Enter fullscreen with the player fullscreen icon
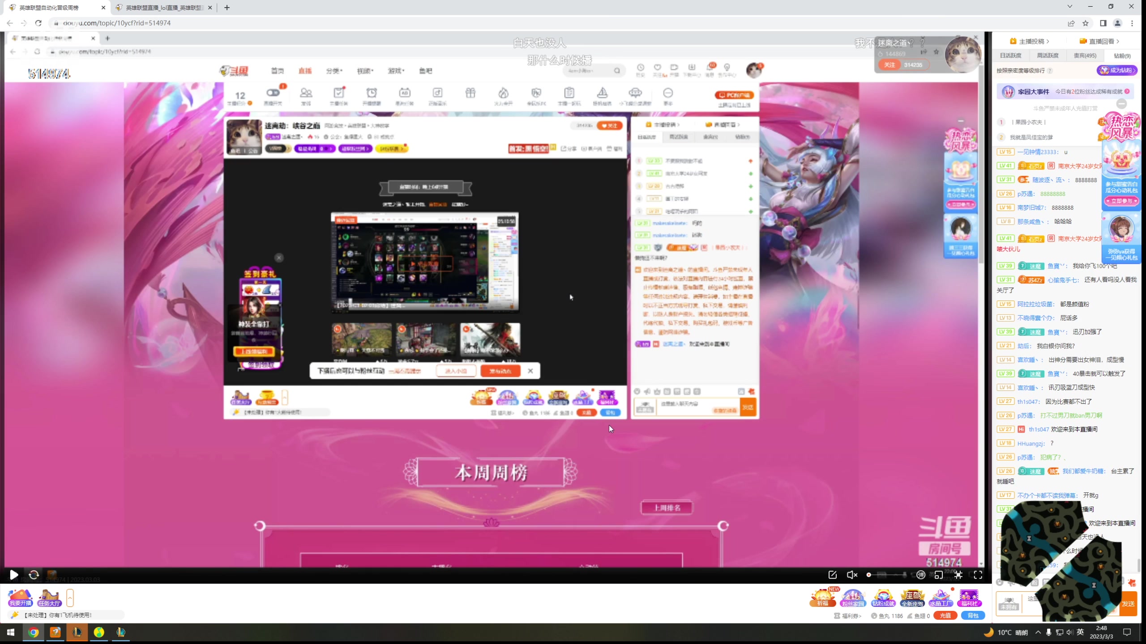Screen dimensions: 1146x644 tap(978, 575)
